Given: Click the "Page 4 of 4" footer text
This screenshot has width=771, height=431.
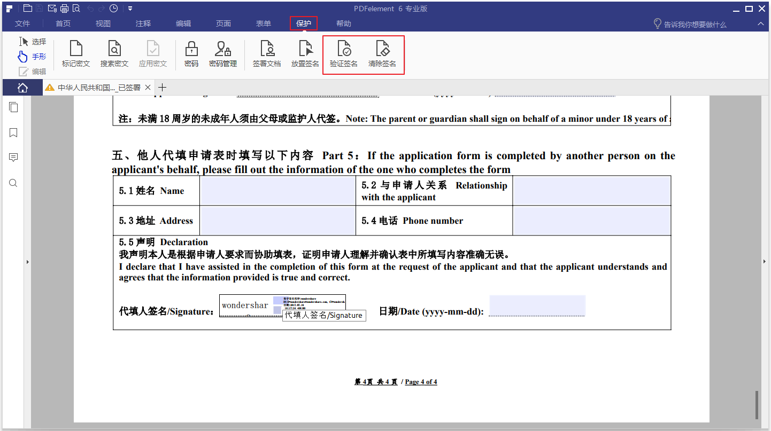Looking at the screenshot, I should click(421, 382).
